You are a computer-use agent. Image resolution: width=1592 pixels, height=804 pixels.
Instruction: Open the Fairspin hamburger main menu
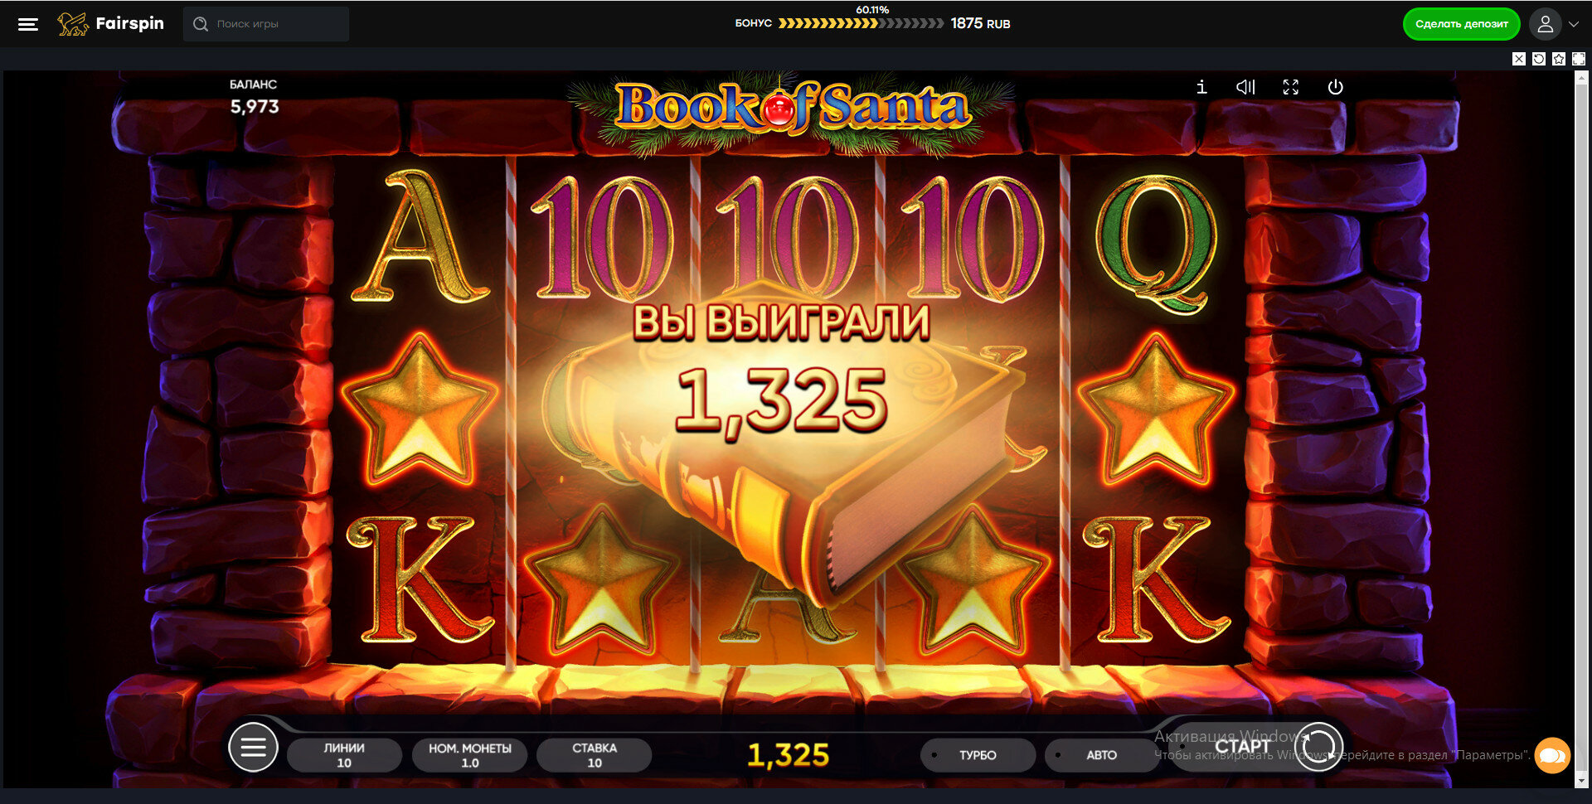click(28, 24)
